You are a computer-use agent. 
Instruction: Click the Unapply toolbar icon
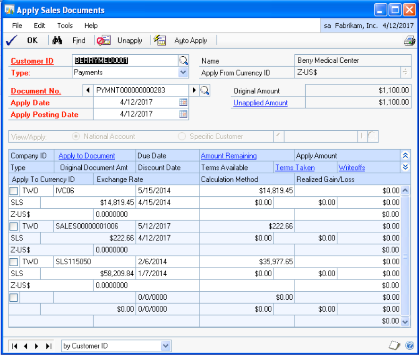(103, 41)
